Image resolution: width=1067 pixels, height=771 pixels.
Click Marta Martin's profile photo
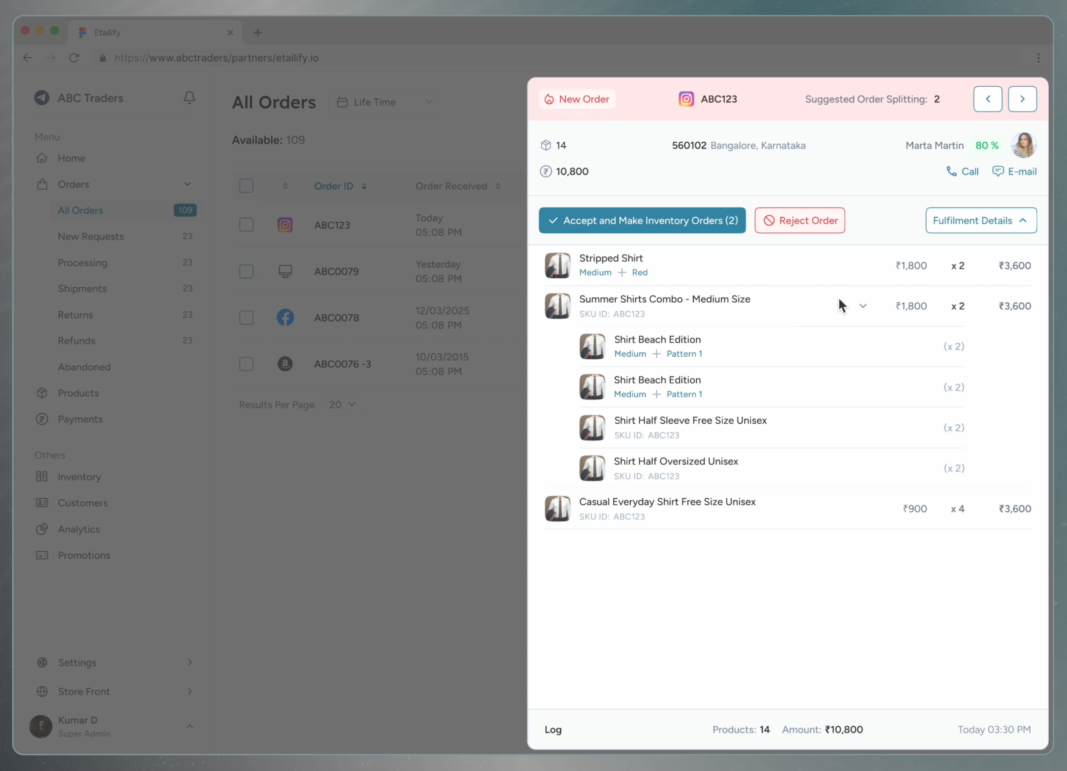(1024, 145)
